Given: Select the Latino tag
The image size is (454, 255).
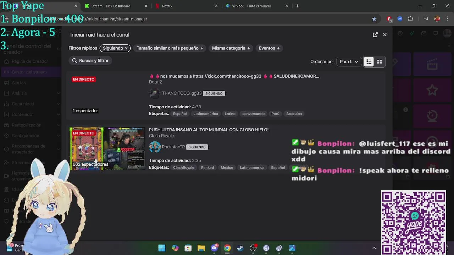Looking at the screenshot, I should pos(230,114).
